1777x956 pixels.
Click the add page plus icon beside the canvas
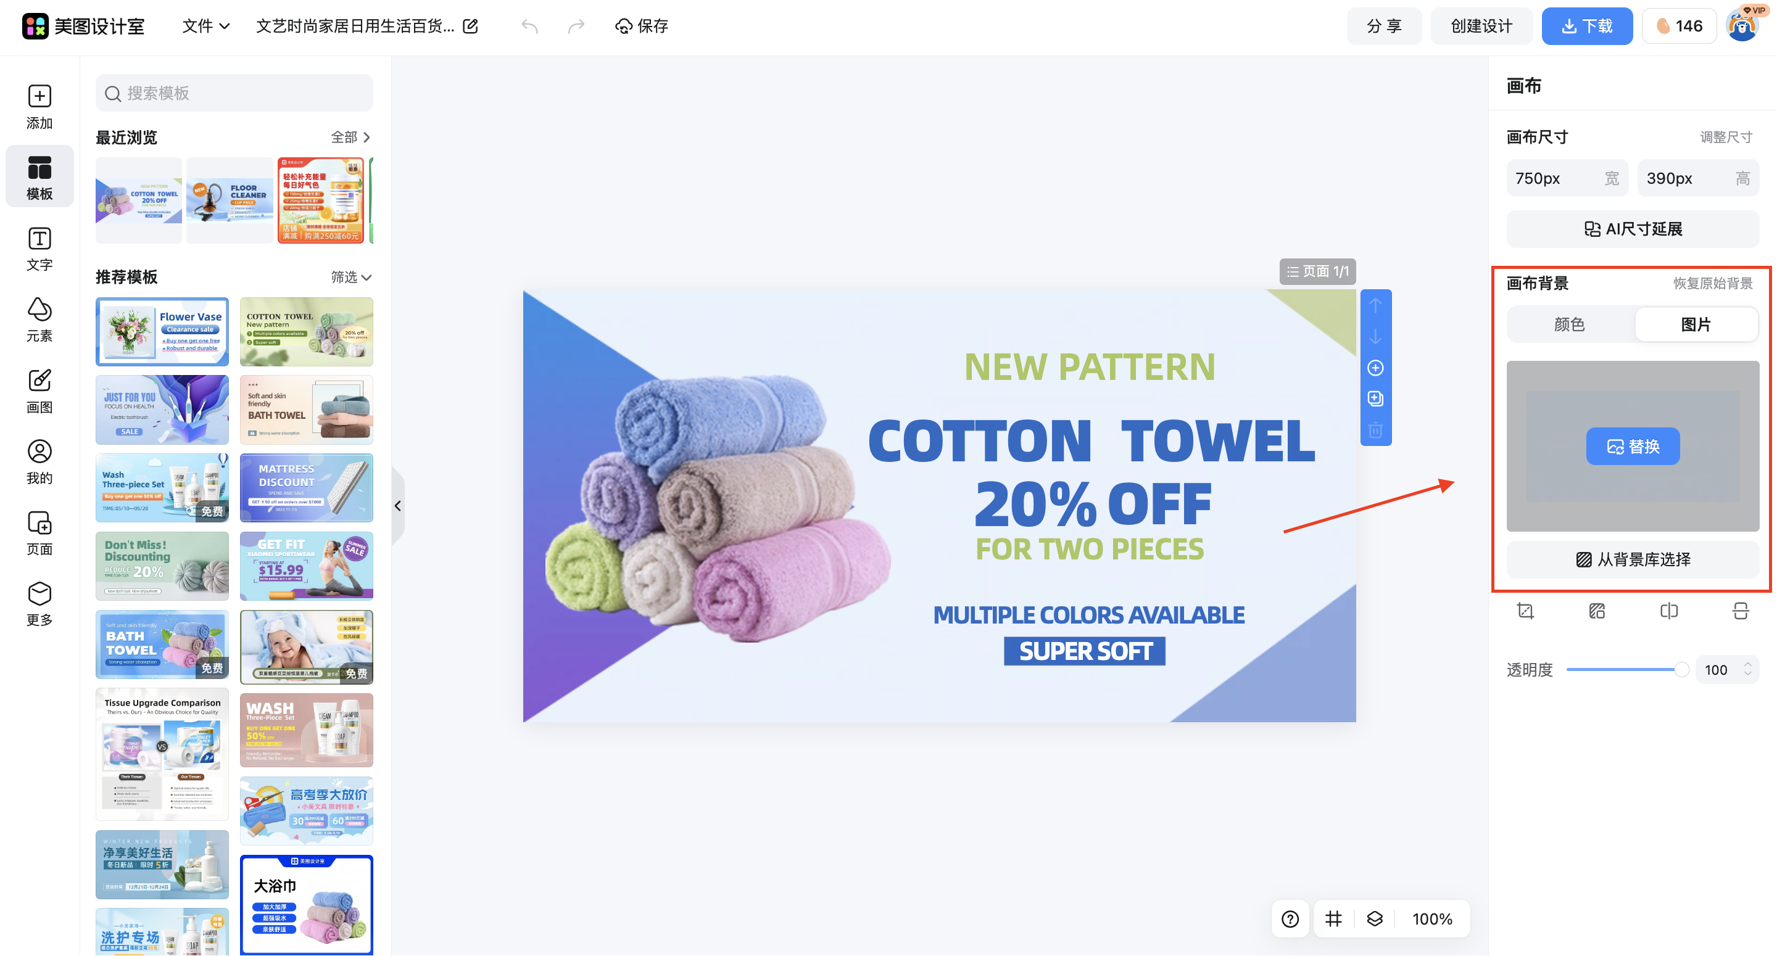[x=1375, y=368]
